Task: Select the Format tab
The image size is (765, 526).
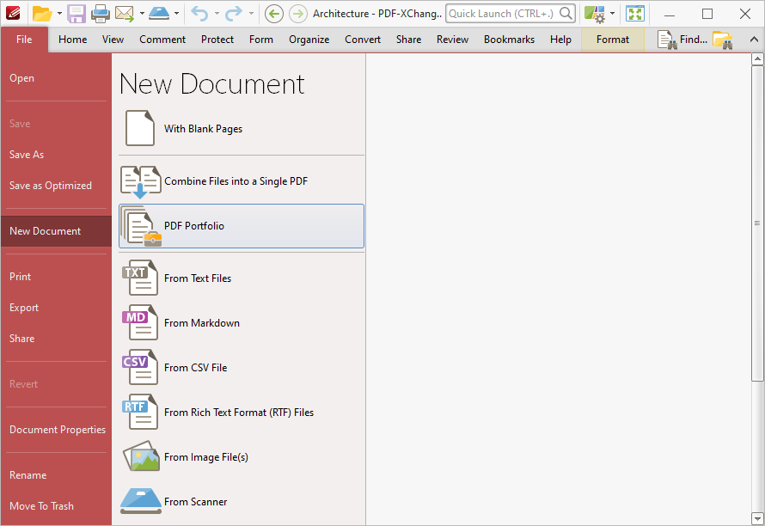Action: pyautogui.click(x=613, y=40)
